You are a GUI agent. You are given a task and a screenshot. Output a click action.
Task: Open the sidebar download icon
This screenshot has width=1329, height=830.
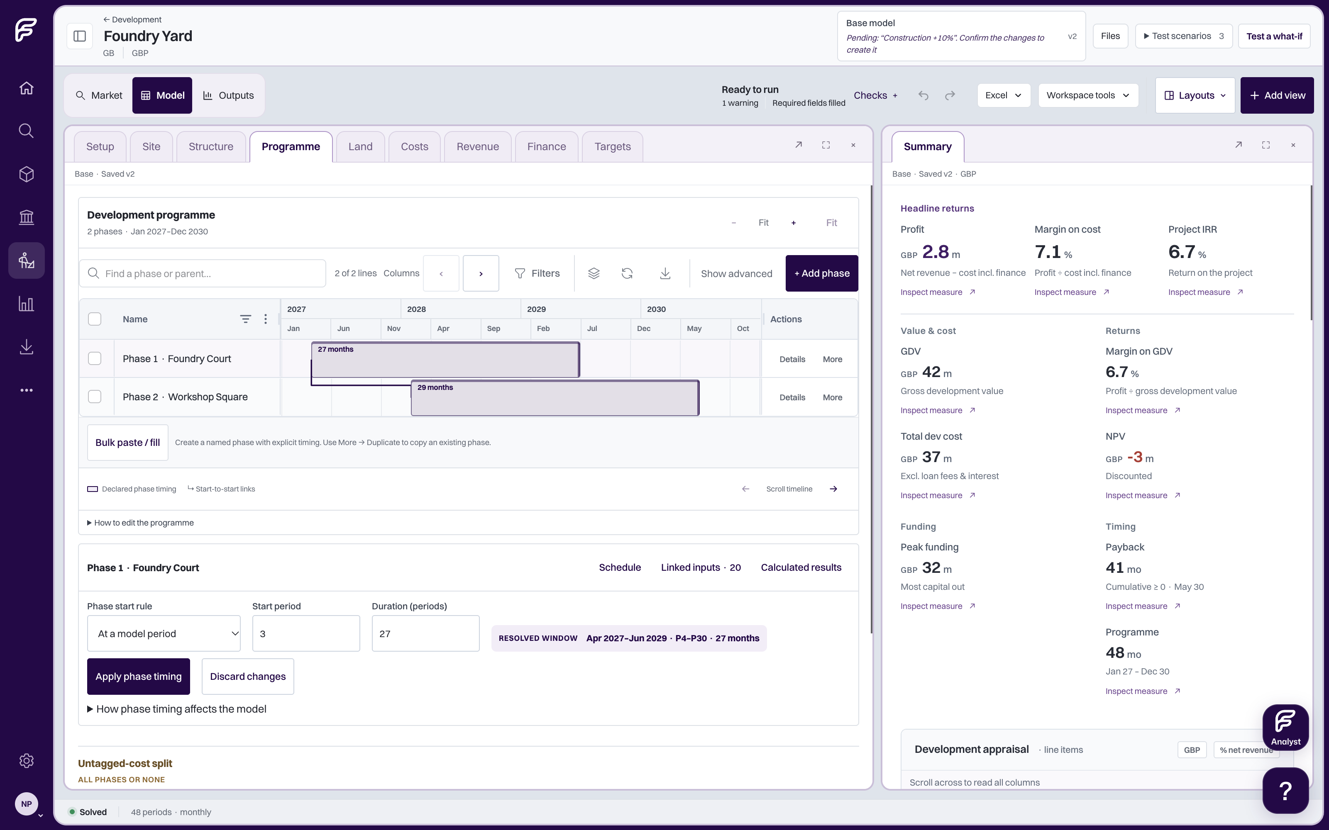tap(27, 347)
